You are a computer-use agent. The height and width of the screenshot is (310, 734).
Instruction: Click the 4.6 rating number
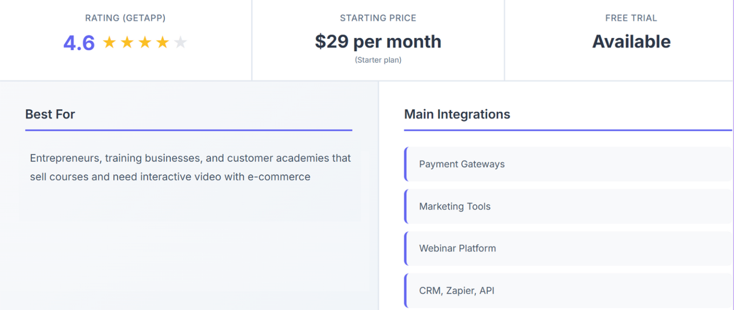click(79, 43)
